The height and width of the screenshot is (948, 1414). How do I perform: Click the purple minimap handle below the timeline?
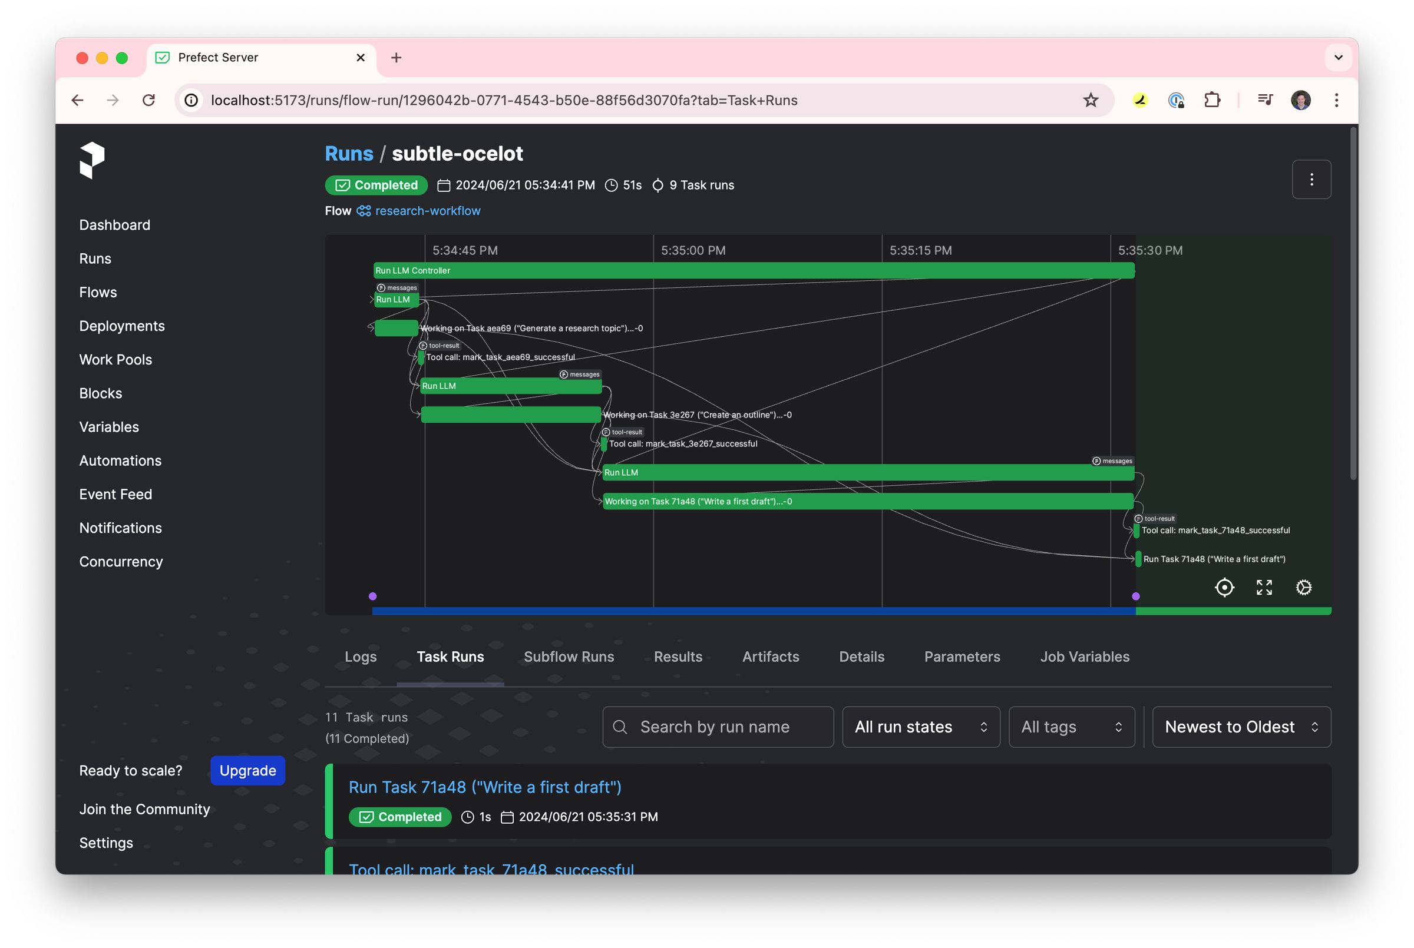[373, 595]
